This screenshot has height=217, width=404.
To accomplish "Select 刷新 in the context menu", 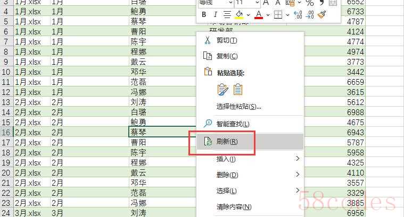I will click(227, 142).
